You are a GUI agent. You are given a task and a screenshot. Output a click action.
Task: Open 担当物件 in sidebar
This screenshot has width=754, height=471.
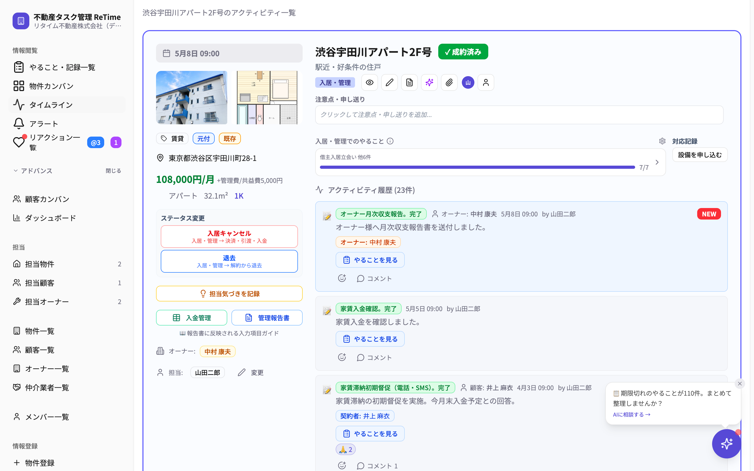point(67,264)
